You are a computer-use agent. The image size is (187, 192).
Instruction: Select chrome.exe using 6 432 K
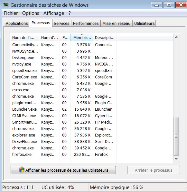coord(63,83)
